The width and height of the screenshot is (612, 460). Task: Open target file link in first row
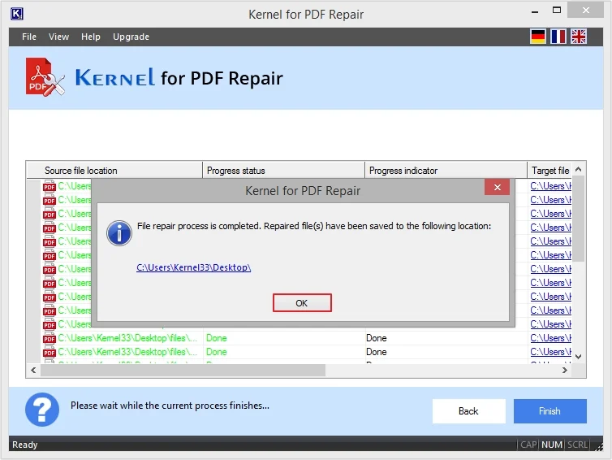point(551,186)
